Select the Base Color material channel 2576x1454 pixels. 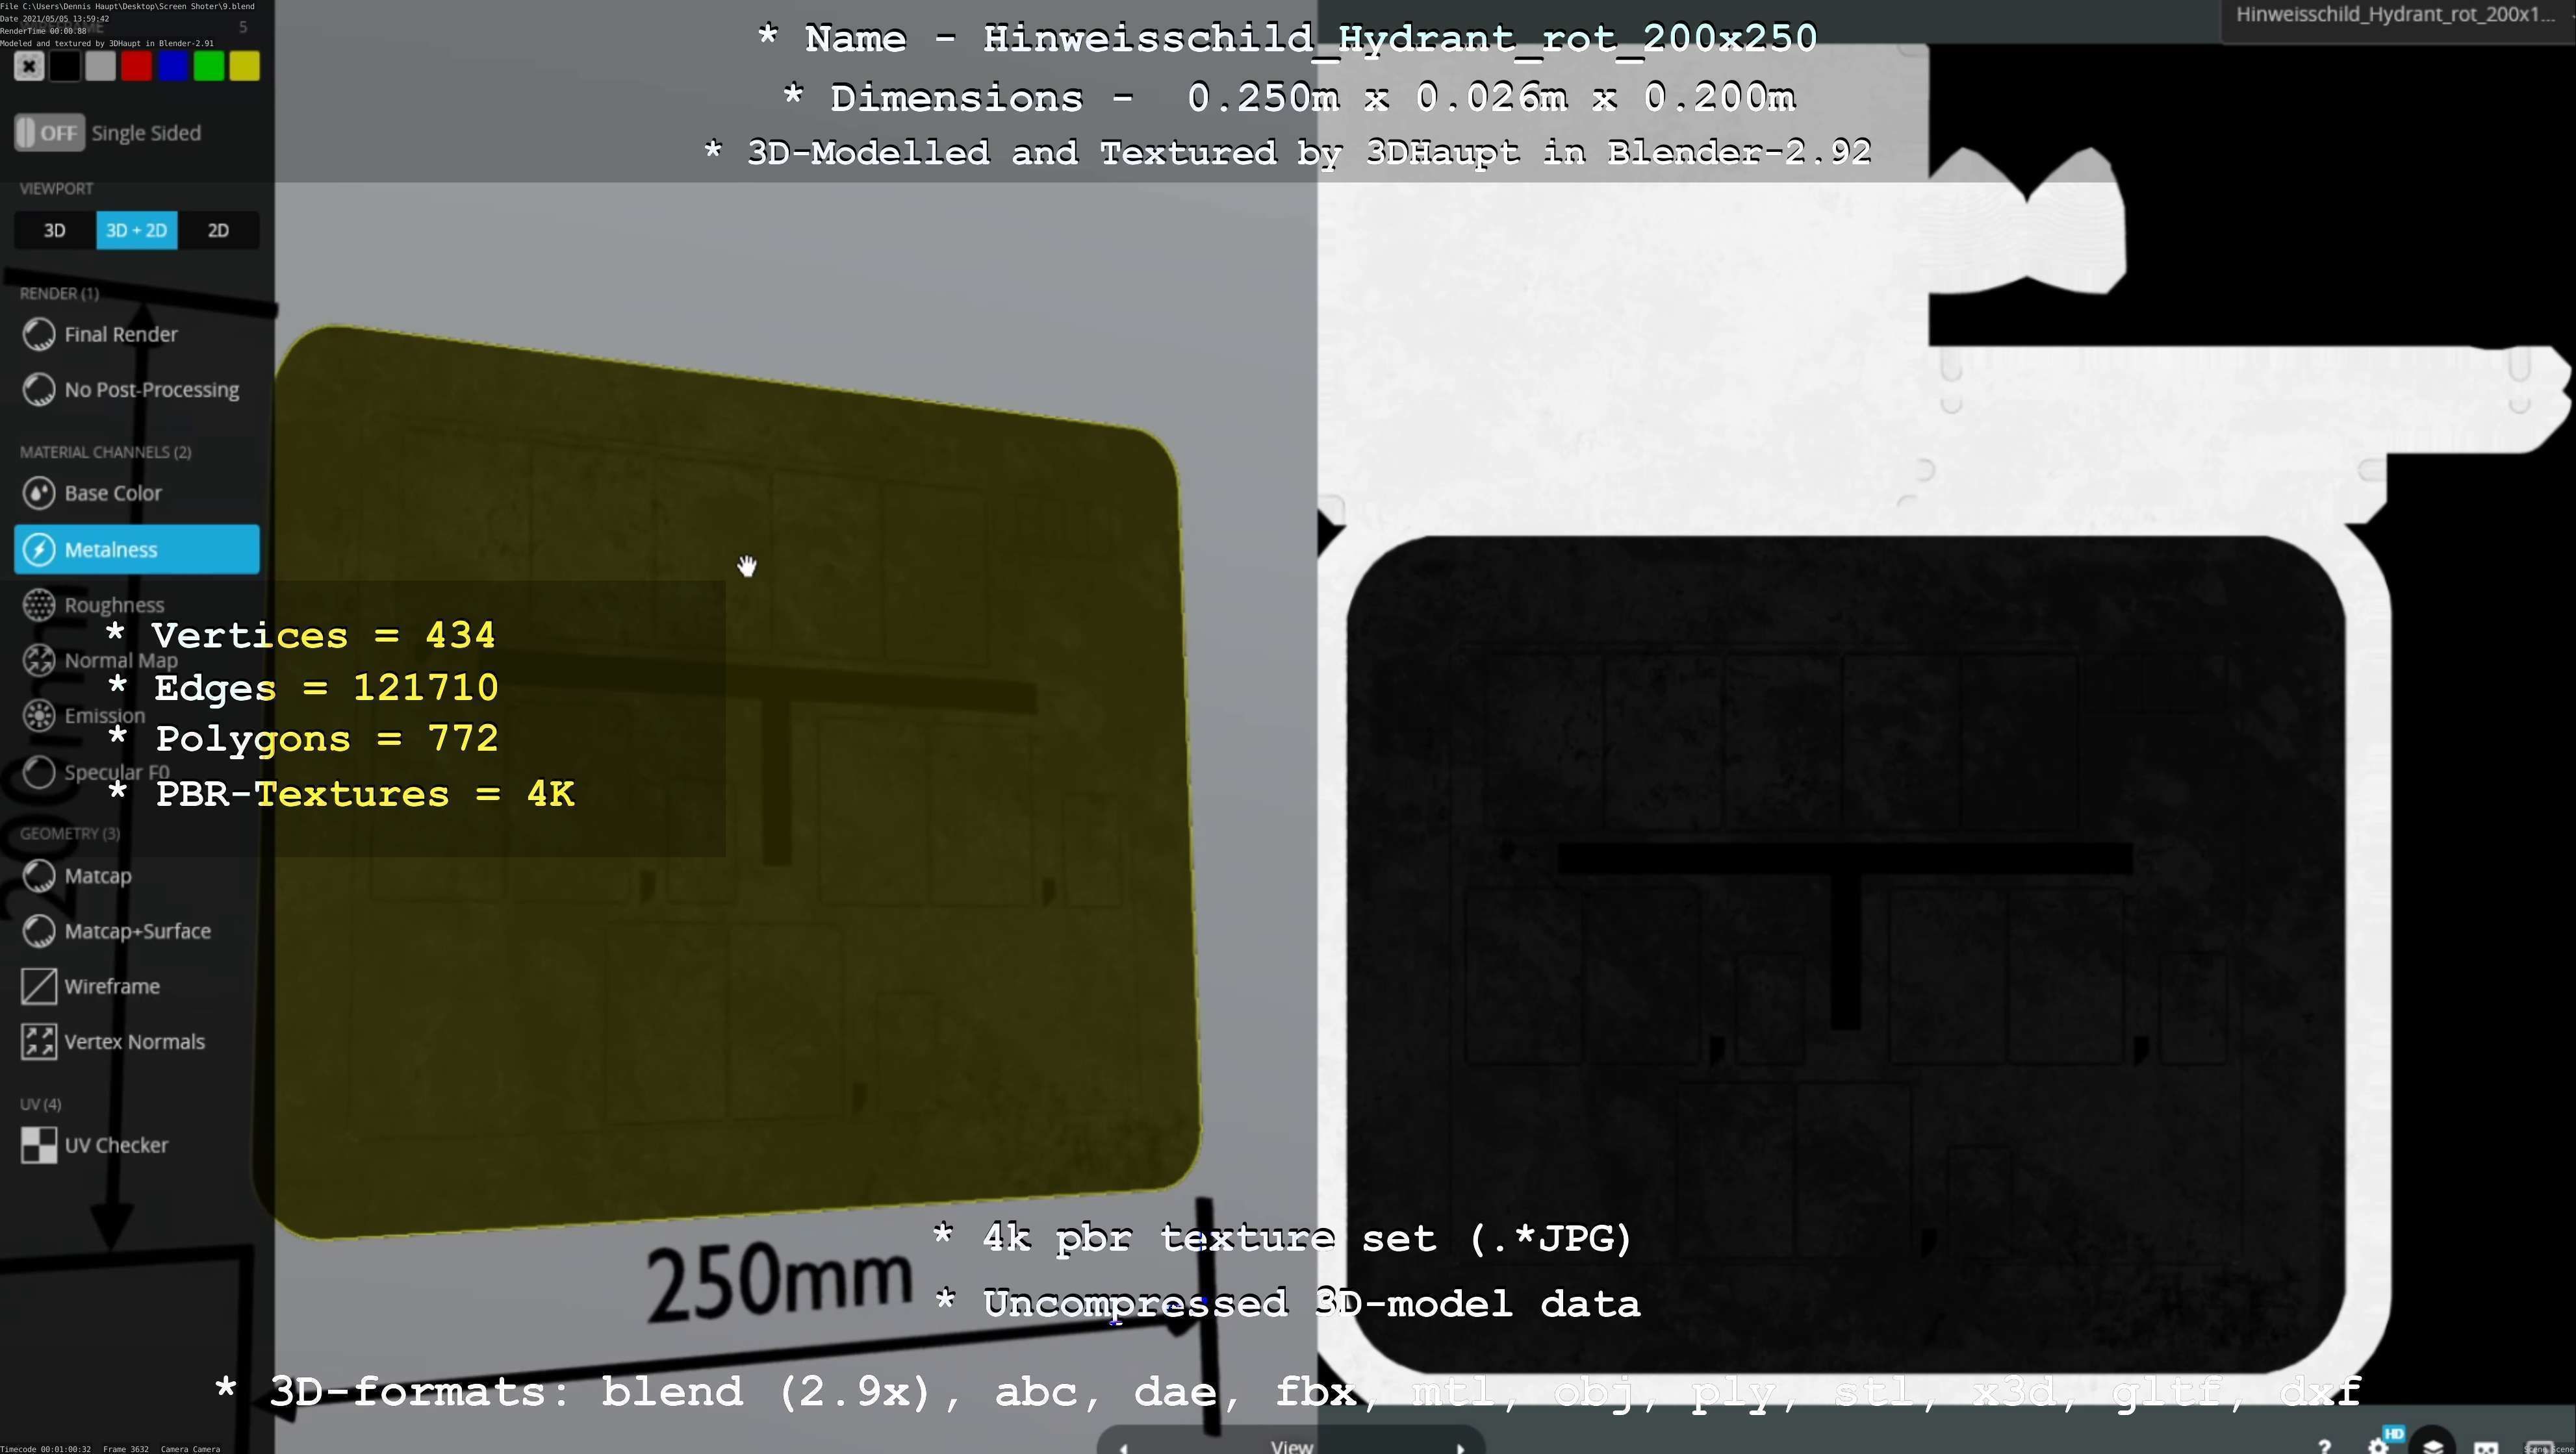pos(112,493)
